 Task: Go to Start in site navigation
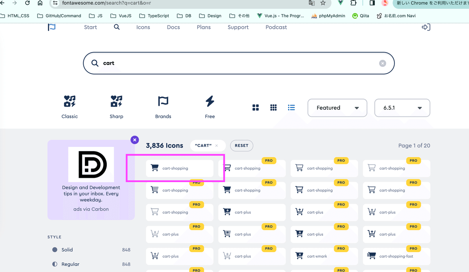(90, 27)
